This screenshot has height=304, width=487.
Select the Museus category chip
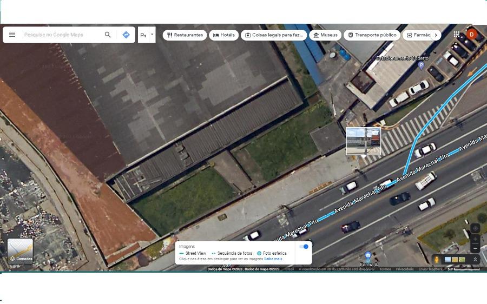tap(326, 35)
